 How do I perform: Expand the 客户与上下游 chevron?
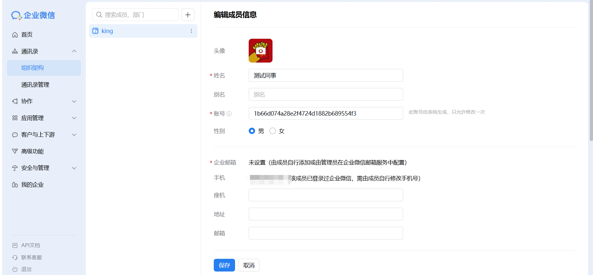click(74, 135)
